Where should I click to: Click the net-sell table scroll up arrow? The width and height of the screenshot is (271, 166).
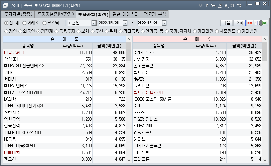(x=129, y=39)
